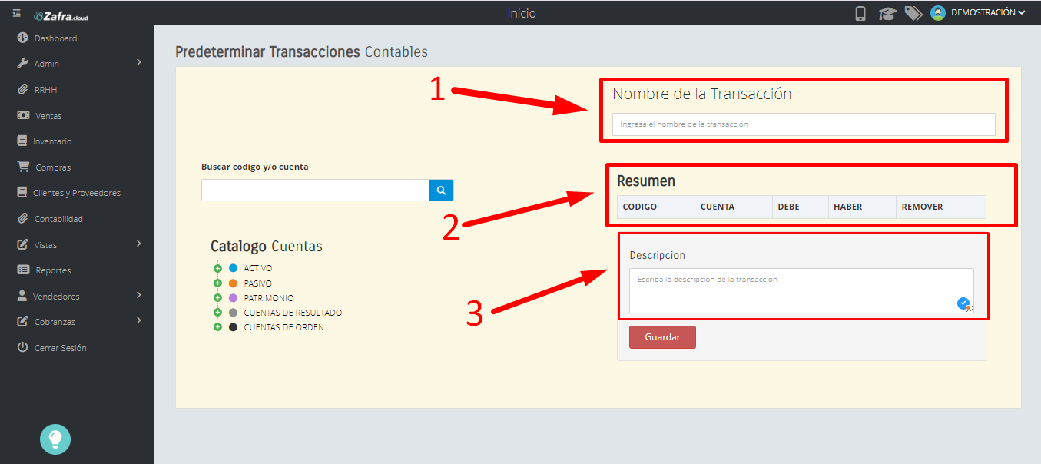The image size is (1041, 464).
Task: Click the blue checkmark in description box
Action: point(963,303)
